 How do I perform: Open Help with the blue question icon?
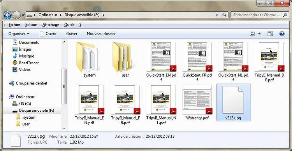[282, 34]
